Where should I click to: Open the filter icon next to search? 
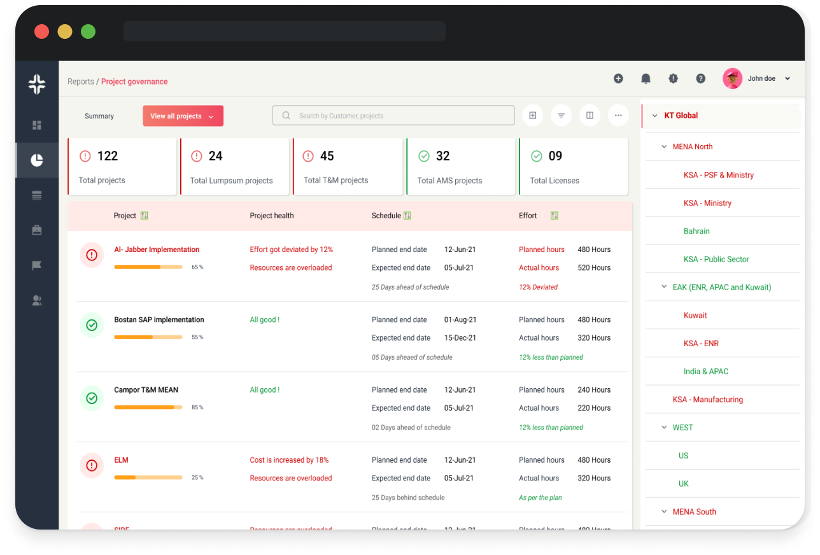(x=561, y=116)
